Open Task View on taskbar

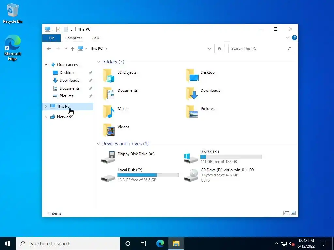[x=144, y=243]
